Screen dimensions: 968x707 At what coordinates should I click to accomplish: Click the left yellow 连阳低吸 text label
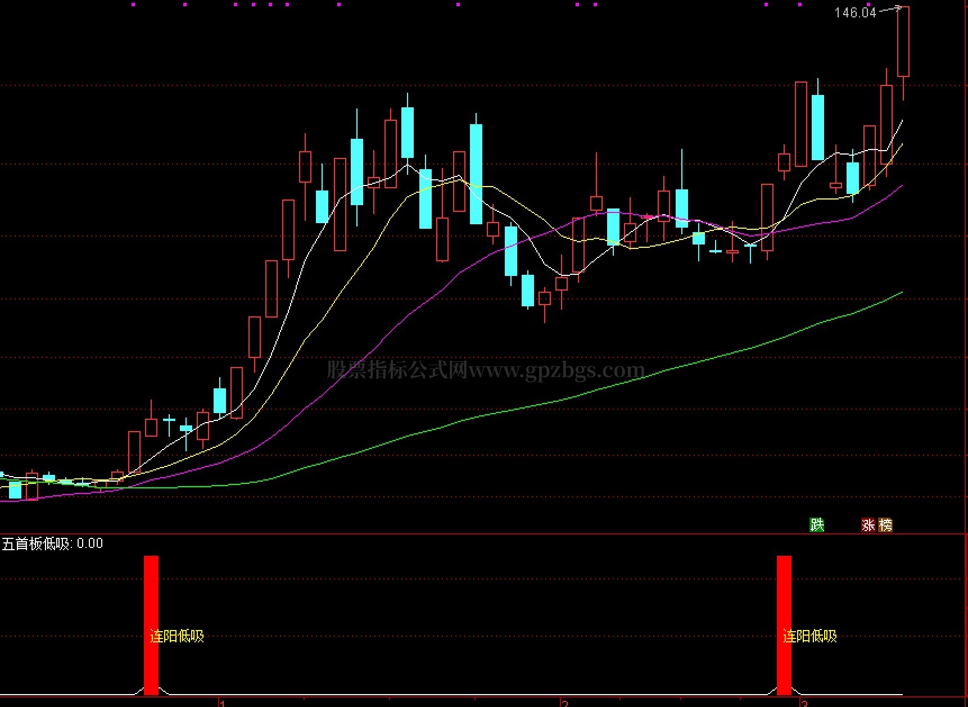(x=177, y=636)
